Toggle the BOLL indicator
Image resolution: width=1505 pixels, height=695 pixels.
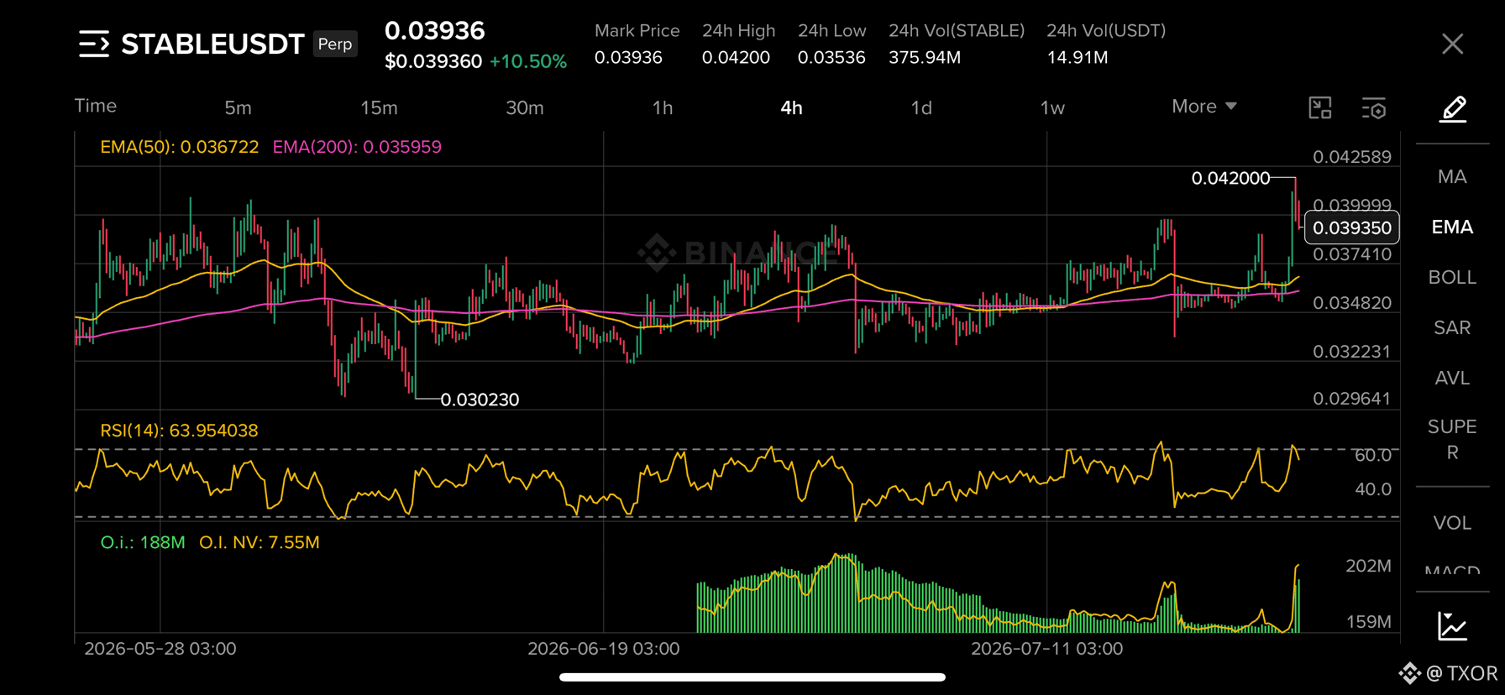[x=1452, y=278]
